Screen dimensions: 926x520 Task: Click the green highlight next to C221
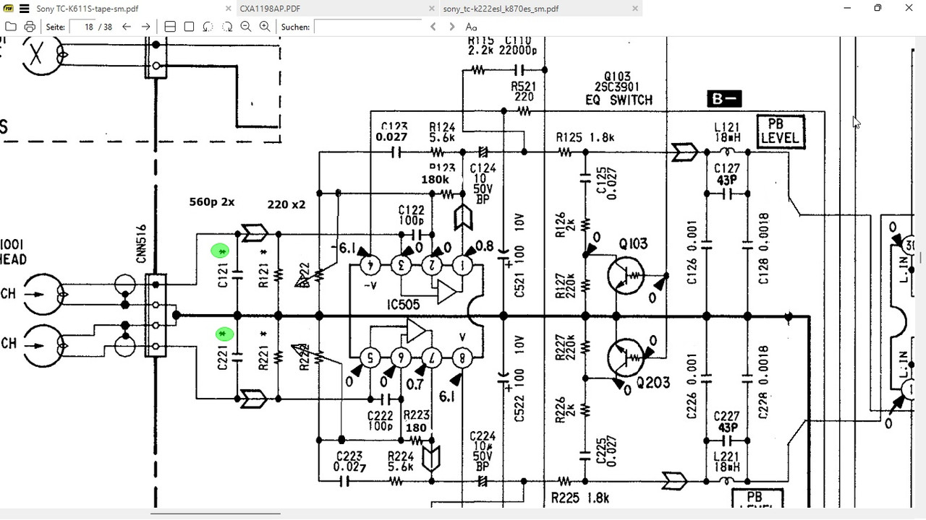[226, 334]
